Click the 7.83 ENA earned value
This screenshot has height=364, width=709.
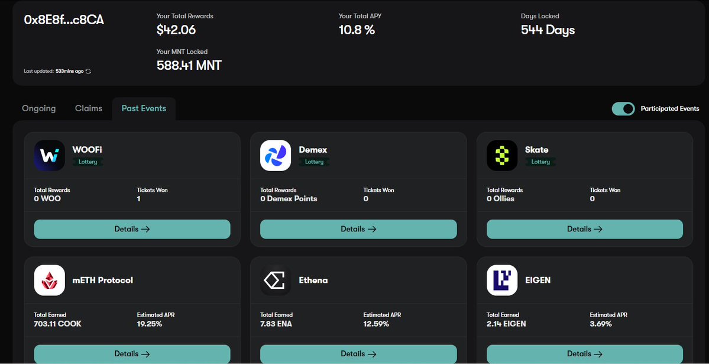point(276,324)
